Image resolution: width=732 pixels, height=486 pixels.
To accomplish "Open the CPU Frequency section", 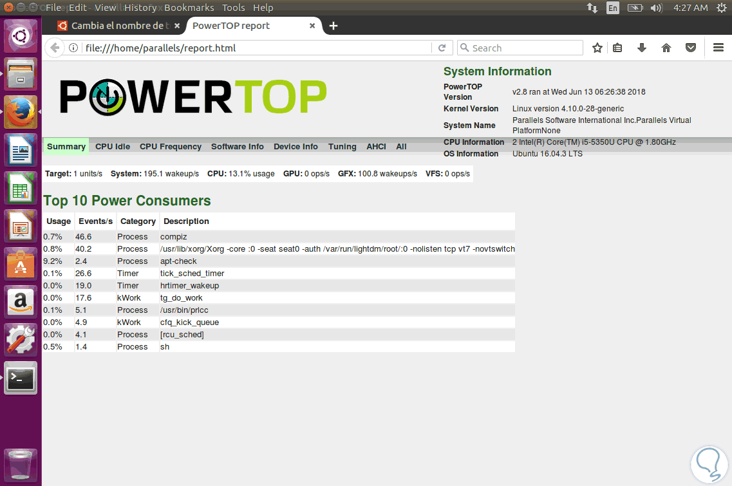I will click(x=171, y=147).
